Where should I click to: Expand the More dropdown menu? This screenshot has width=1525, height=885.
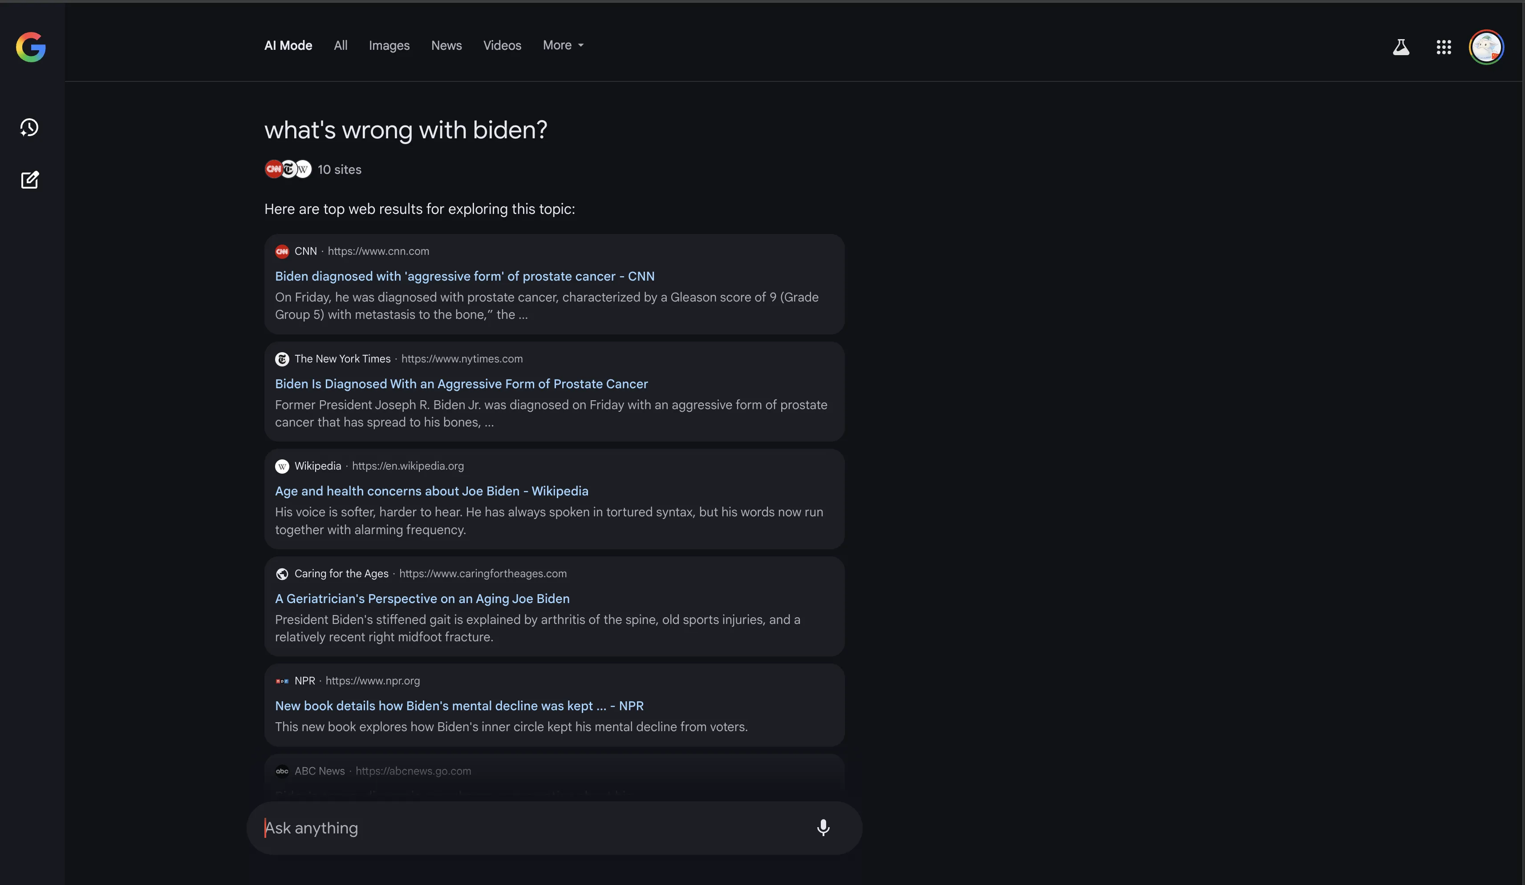click(x=564, y=45)
